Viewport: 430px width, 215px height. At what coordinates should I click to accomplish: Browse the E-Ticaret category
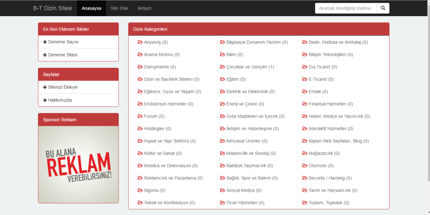(x=321, y=79)
